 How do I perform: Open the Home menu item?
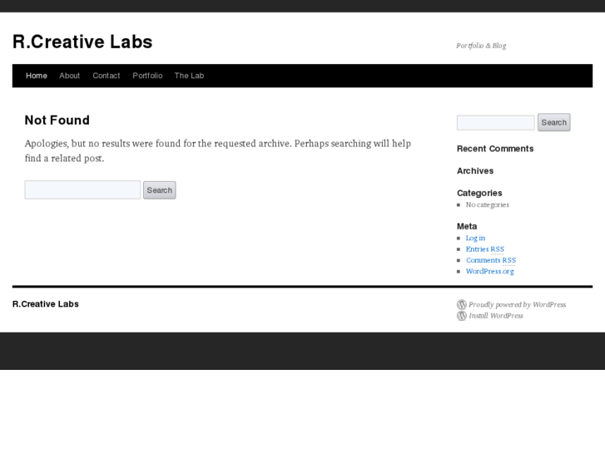tap(37, 76)
